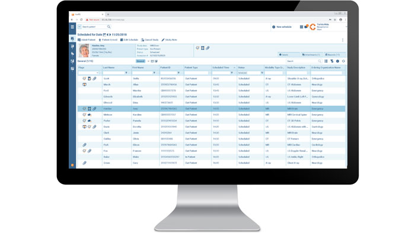
Task: Refresh the worklist with refresh icon
Action: coord(343,62)
